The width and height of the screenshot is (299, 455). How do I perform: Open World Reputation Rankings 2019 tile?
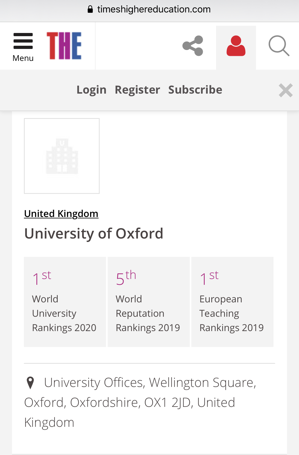click(149, 302)
